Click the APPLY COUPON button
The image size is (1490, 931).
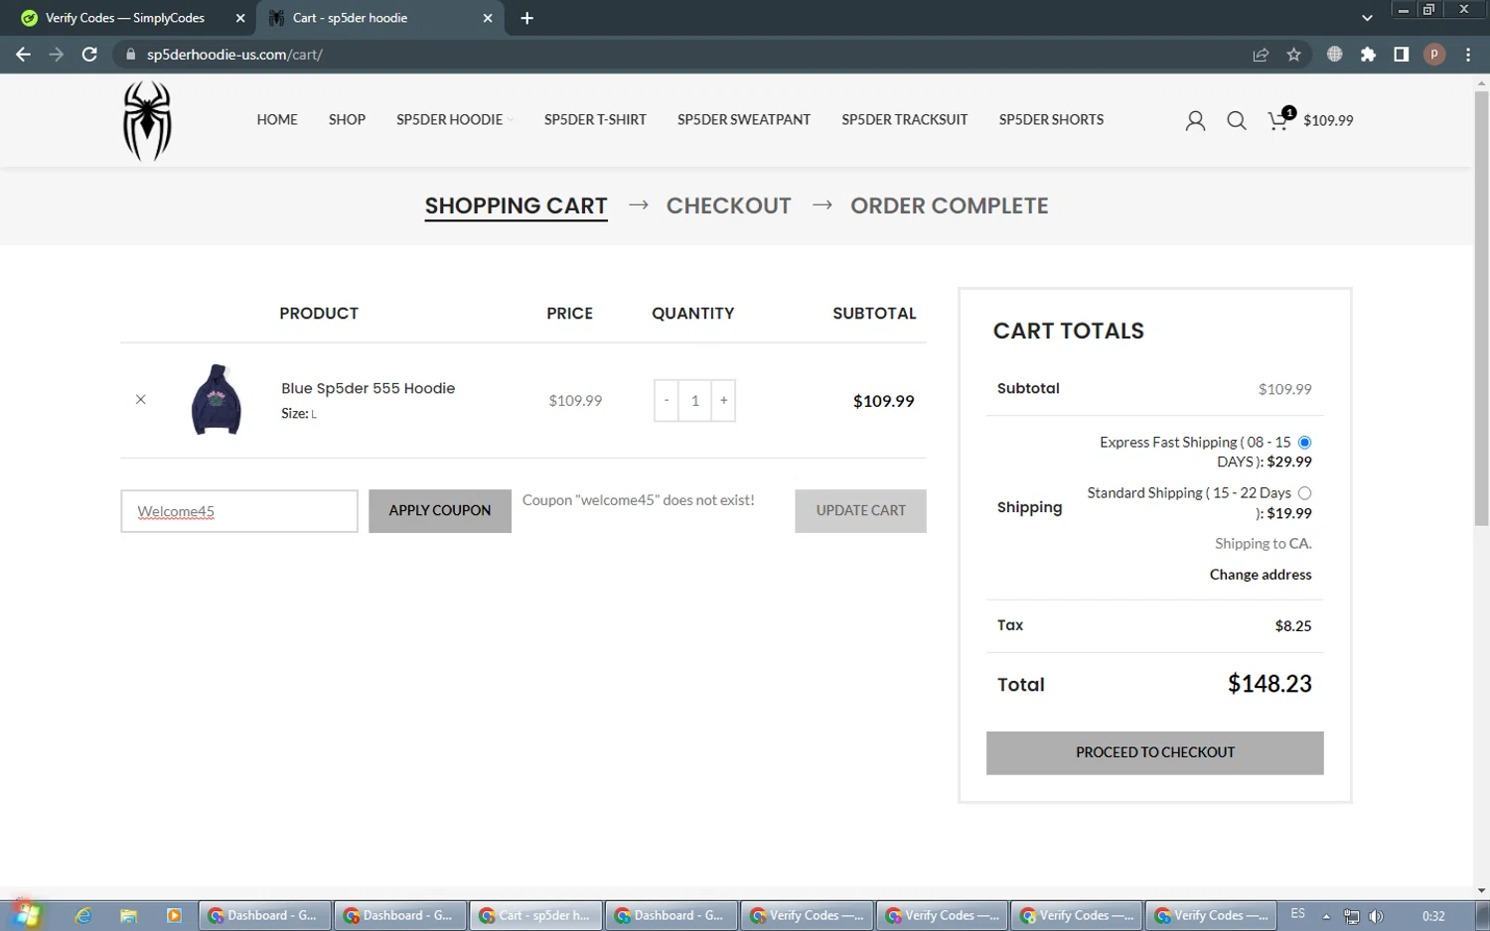[x=440, y=510]
